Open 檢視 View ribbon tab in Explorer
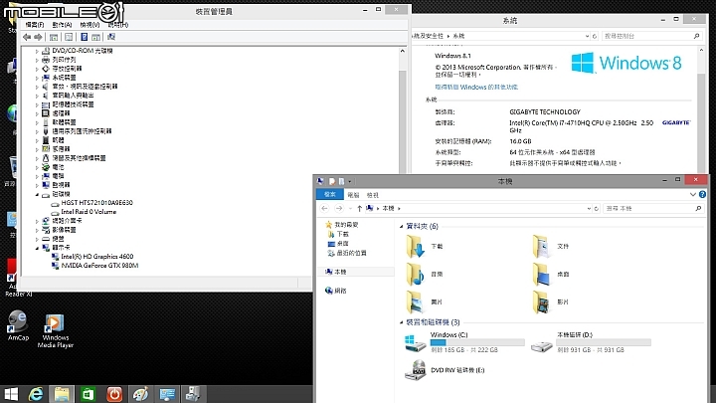 pos(373,195)
